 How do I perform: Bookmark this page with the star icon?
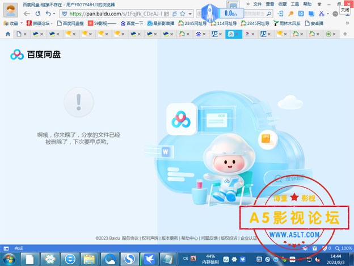point(183,14)
